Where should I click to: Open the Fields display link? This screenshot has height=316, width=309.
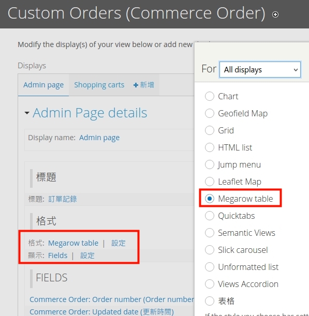coord(57,255)
